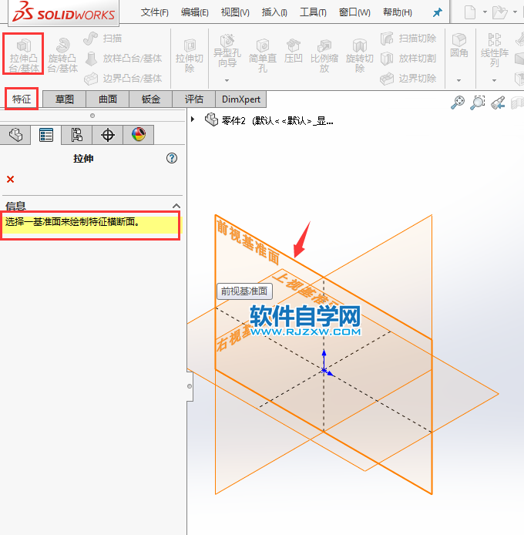Click the Zoom to Area icon
Image resolution: width=524 pixels, height=535 pixels.
point(478,102)
